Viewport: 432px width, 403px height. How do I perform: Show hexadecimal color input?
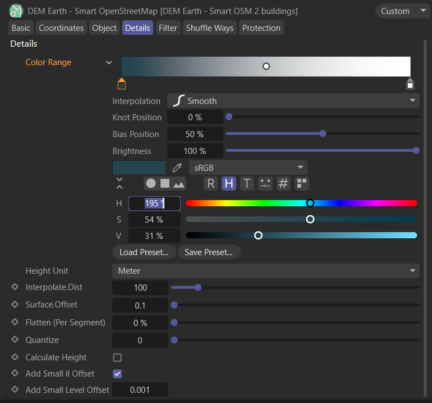click(x=283, y=184)
